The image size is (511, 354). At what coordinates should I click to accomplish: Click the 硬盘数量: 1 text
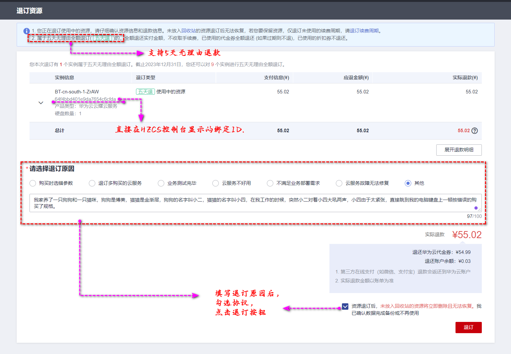[68, 113]
